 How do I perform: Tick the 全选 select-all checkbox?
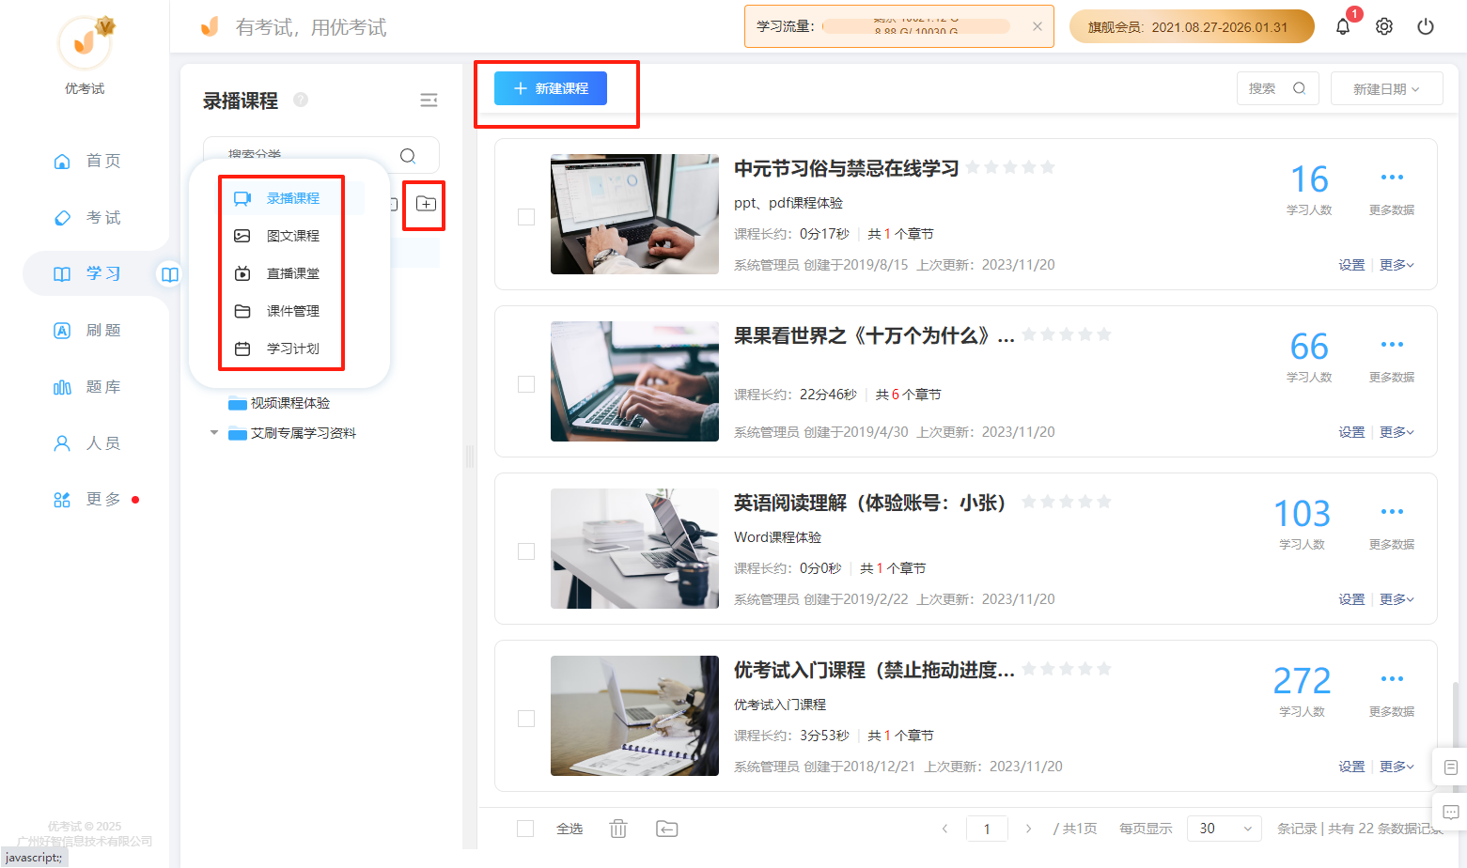click(x=525, y=829)
